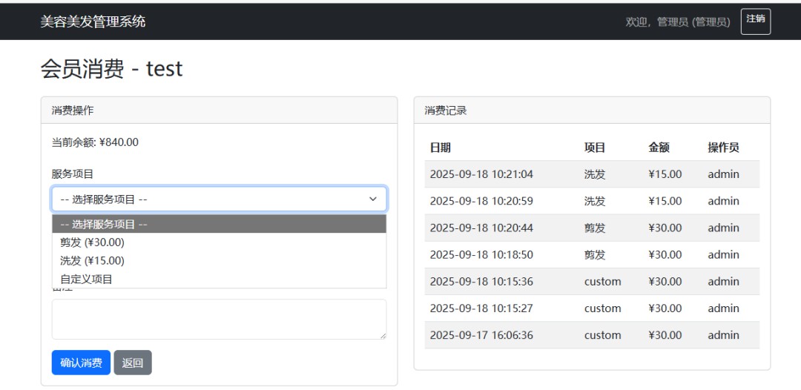
Task: Pick the -- 选择服务项目 -- placeholder option
Action: [104, 224]
